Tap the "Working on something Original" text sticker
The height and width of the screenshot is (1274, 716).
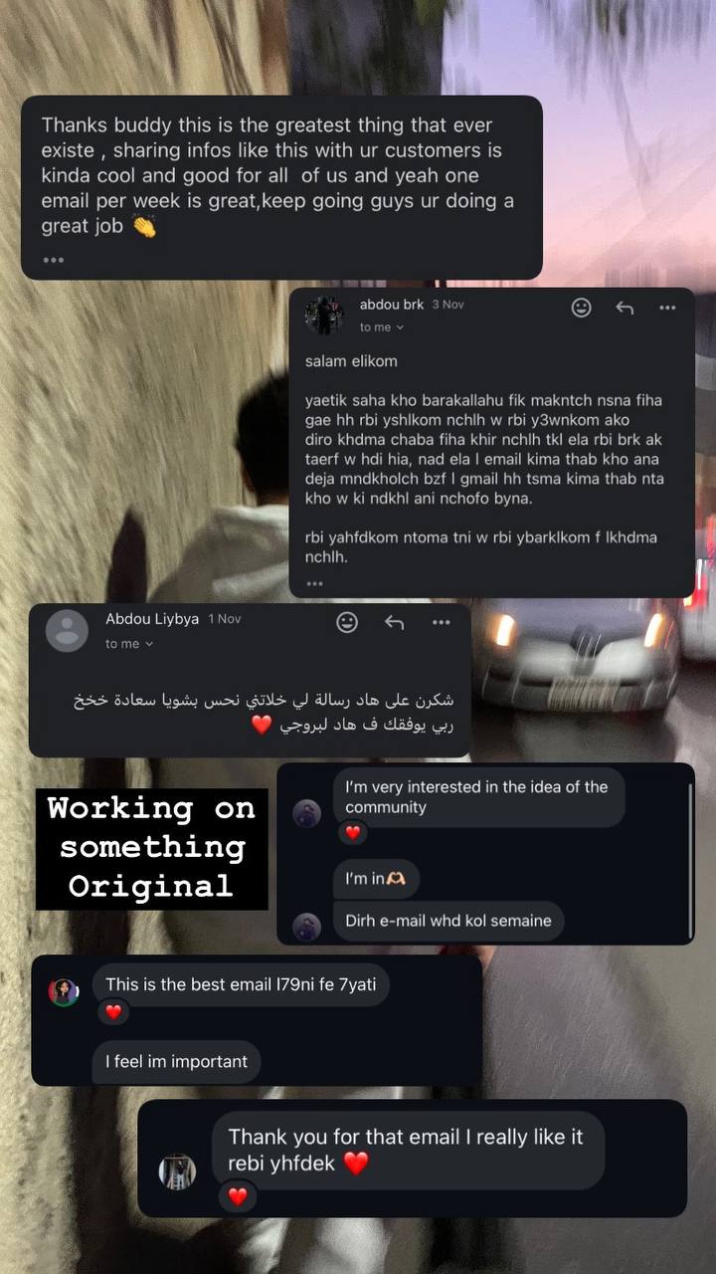pyautogui.click(x=152, y=848)
